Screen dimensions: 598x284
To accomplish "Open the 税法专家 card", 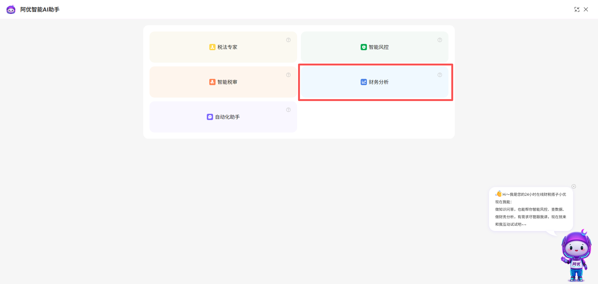I will click(223, 47).
